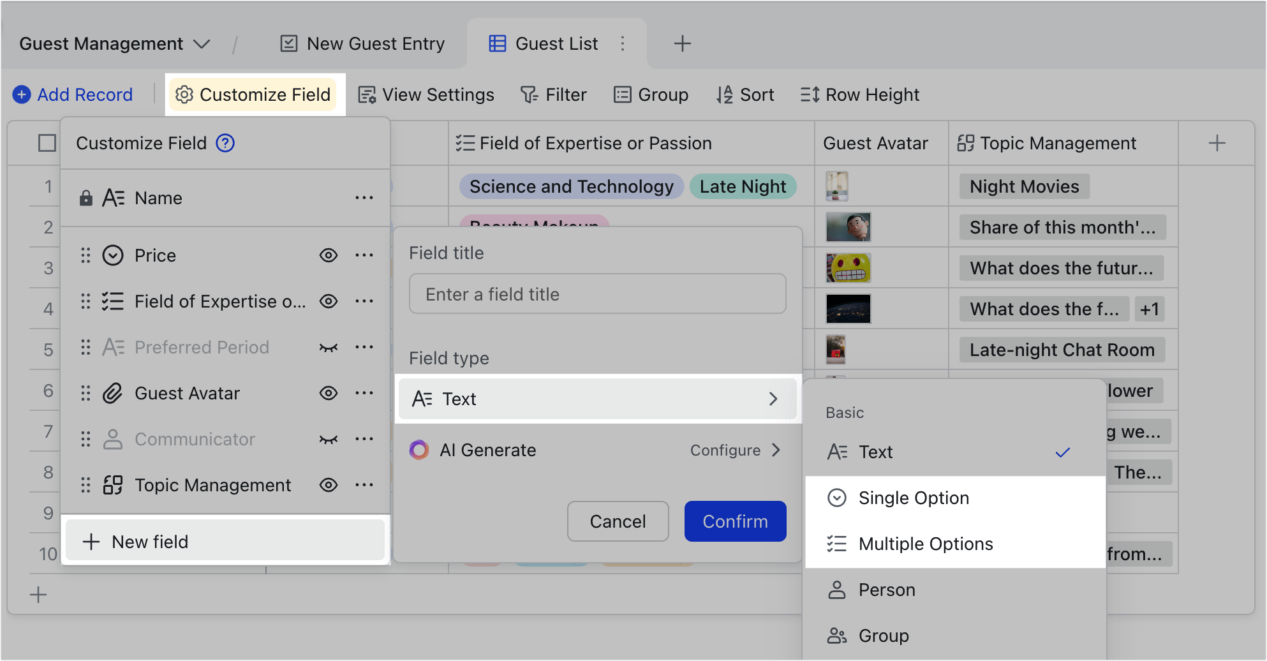Open the Text field type submenu chevron
The height and width of the screenshot is (661, 1267).
pyautogui.click(x=774, y=399)
